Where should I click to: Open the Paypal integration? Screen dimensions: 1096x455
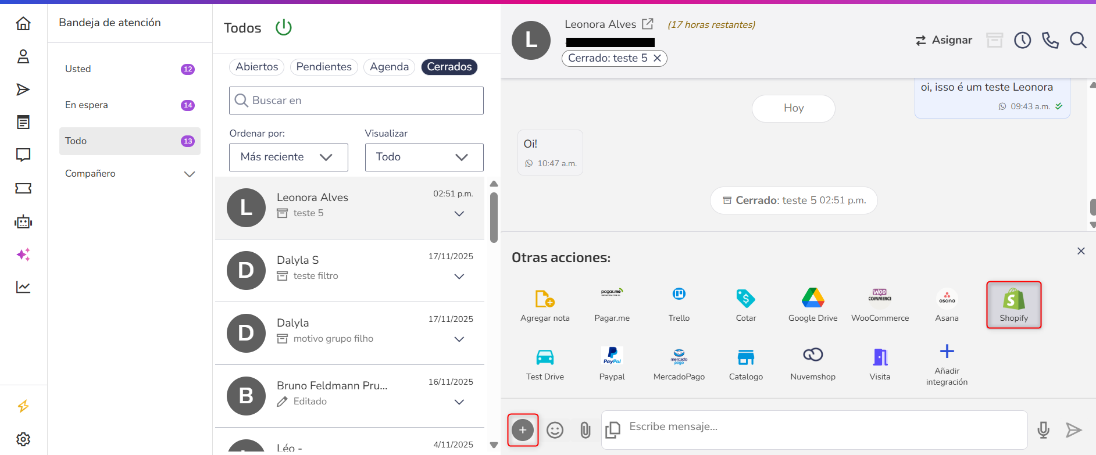point(612,364)
